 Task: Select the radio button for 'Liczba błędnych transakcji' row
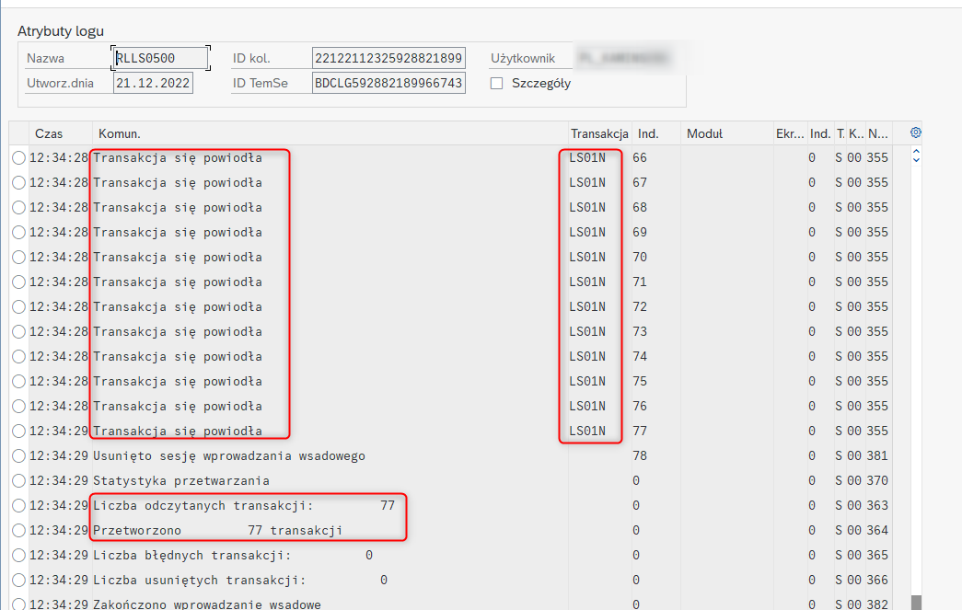pos(18,556)
